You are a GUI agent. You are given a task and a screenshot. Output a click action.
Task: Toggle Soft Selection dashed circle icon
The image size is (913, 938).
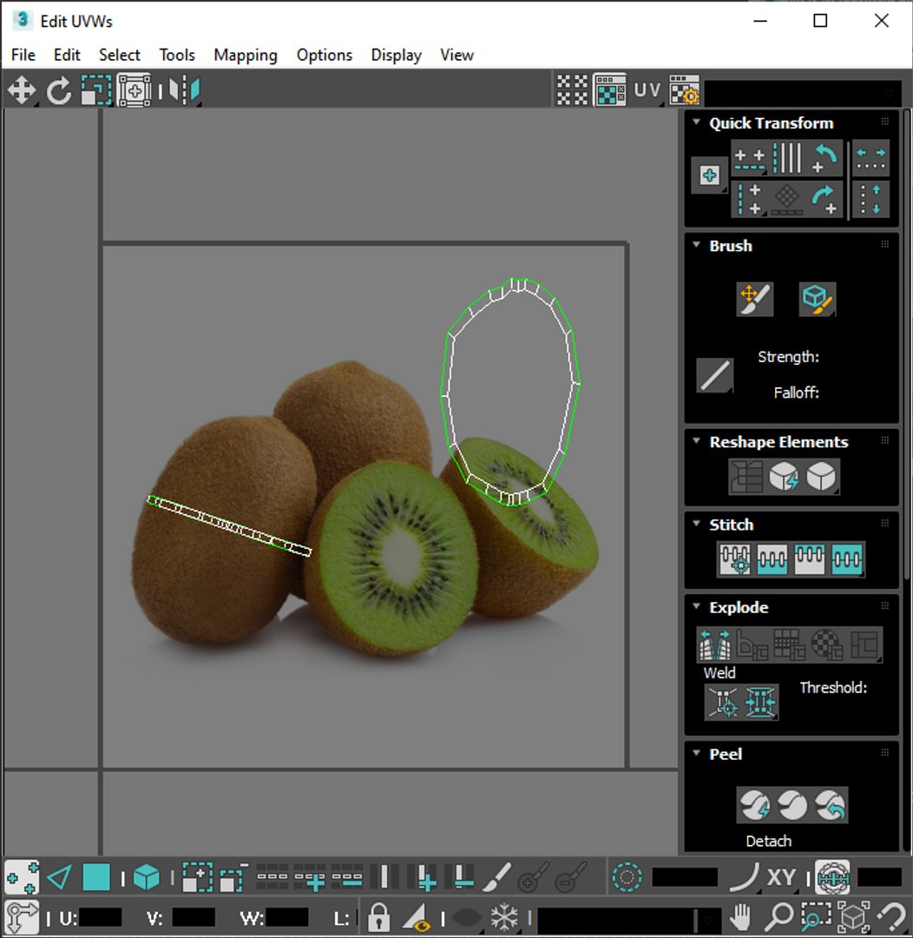627,877
